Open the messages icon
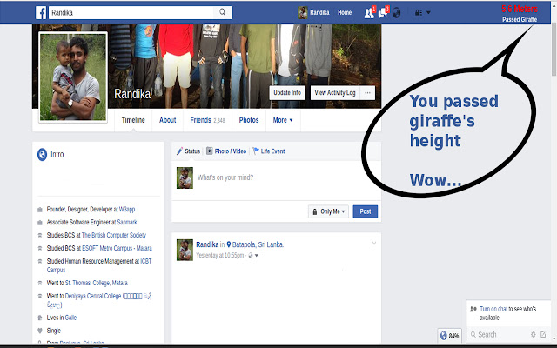Viewport: 557px width, 348px height. (383, 13)
